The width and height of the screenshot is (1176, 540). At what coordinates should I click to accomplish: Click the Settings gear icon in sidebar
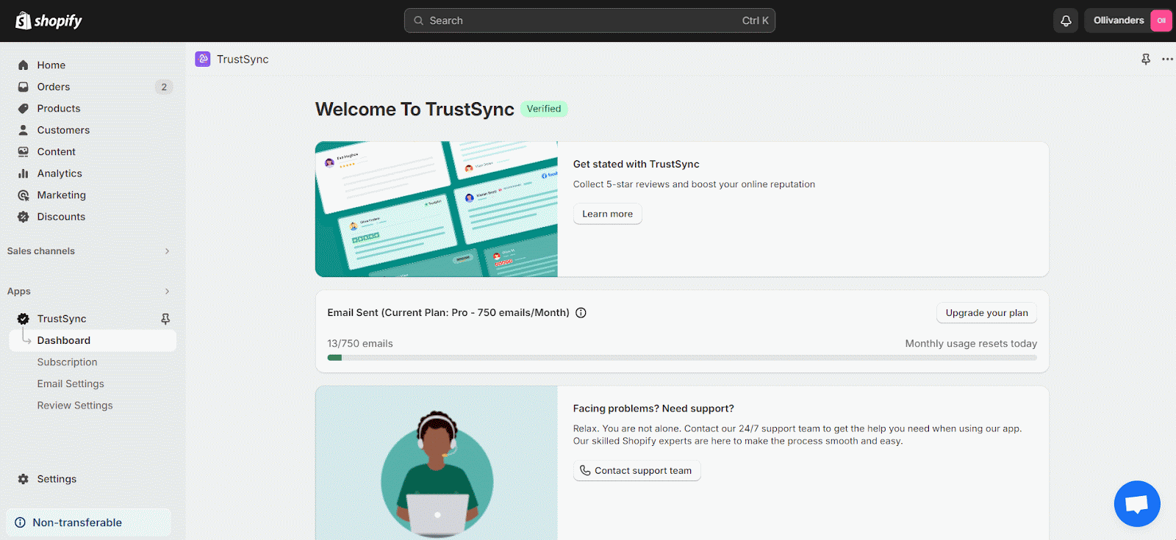(24, 479)
